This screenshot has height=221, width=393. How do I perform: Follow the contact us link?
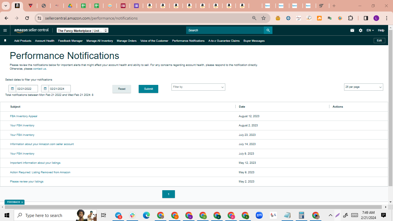40,69
